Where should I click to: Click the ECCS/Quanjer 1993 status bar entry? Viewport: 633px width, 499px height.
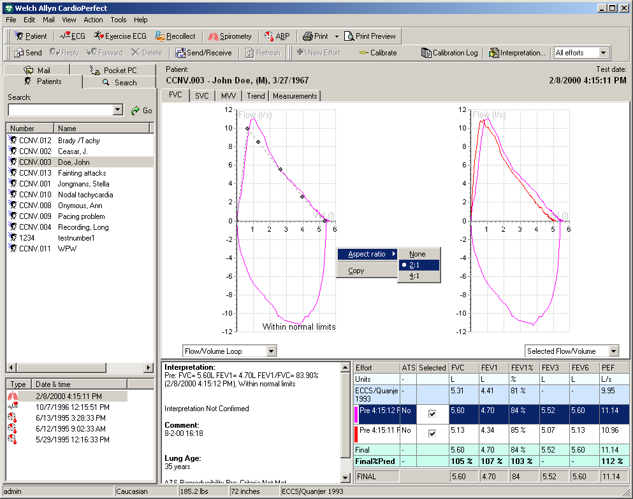coord(312,491)
